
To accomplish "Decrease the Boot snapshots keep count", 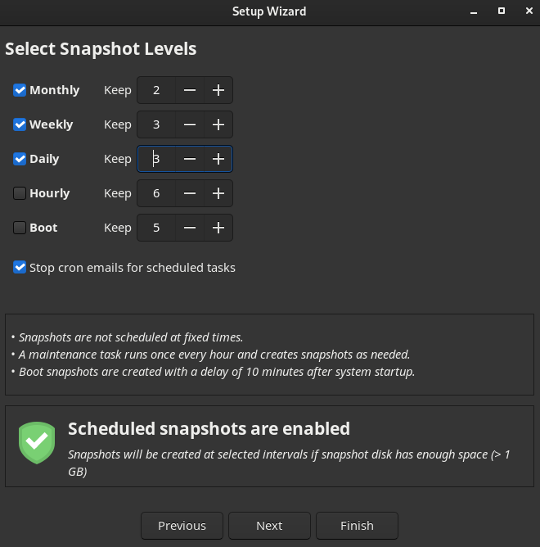I will (x=190, y=228).
